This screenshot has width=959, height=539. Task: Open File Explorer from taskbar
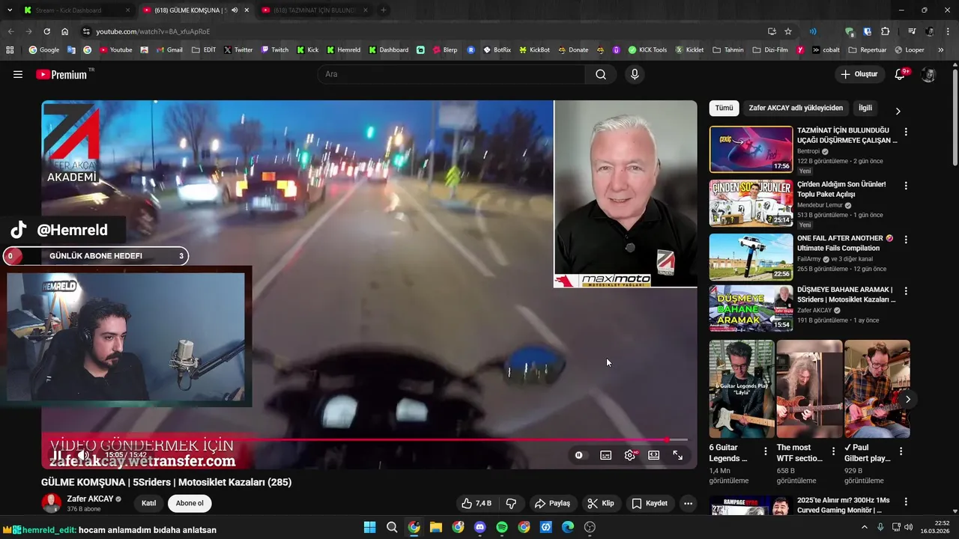436,527
